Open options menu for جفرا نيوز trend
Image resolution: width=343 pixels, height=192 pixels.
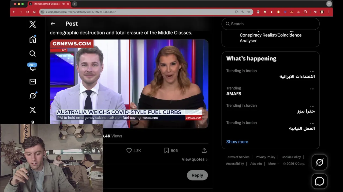pos(312,106)
